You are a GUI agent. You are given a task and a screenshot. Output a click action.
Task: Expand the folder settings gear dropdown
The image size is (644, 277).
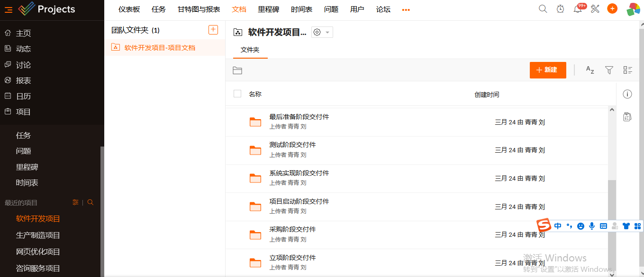tap(322, 32)
